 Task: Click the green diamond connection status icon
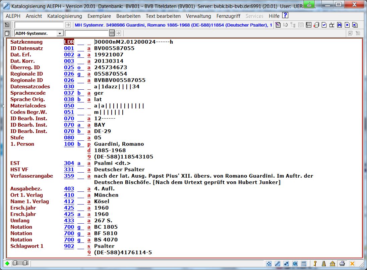click(x=7, y=263)
